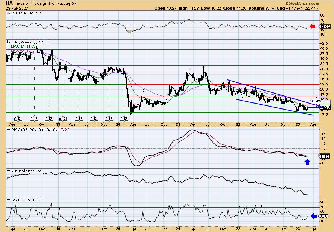Click the 42.5 price axis label
Image resolution: width=334 pixels, height=232 pixels.
pyautogui.click(x=324, y=43)
